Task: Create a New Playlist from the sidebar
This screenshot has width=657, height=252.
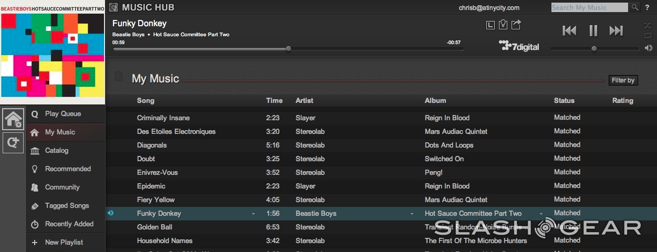Action: click(64, 243)
